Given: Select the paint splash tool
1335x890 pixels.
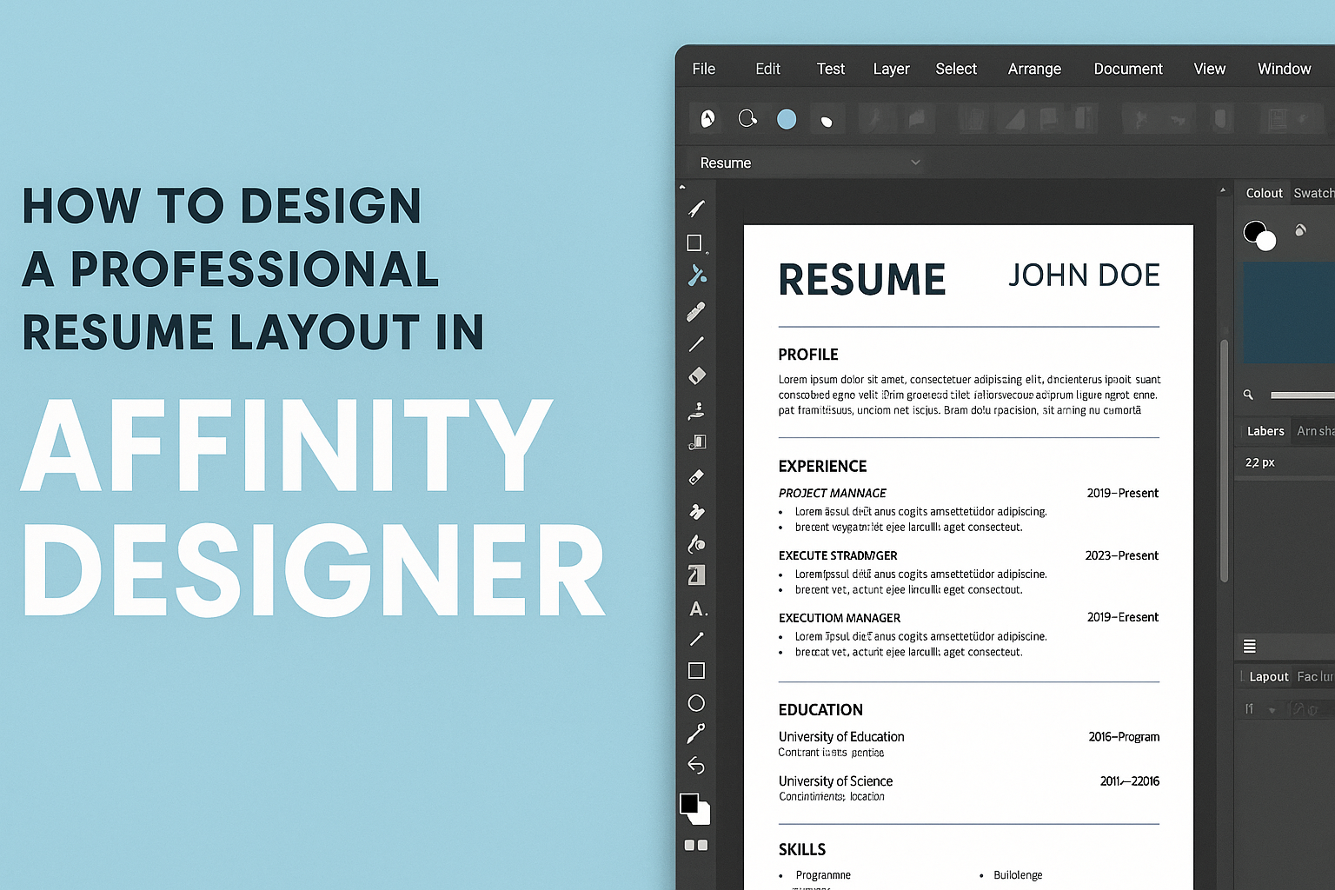Looking at the screenshot, I should point(696,511).
